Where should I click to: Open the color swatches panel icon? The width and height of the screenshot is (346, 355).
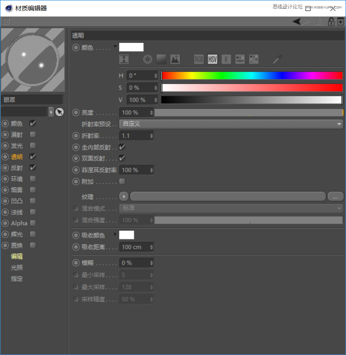click(253, 59)
